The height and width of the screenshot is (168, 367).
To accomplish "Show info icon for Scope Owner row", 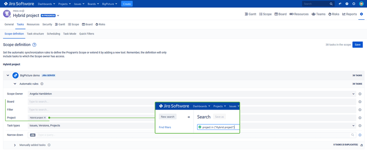I will (x=360, y=94).
